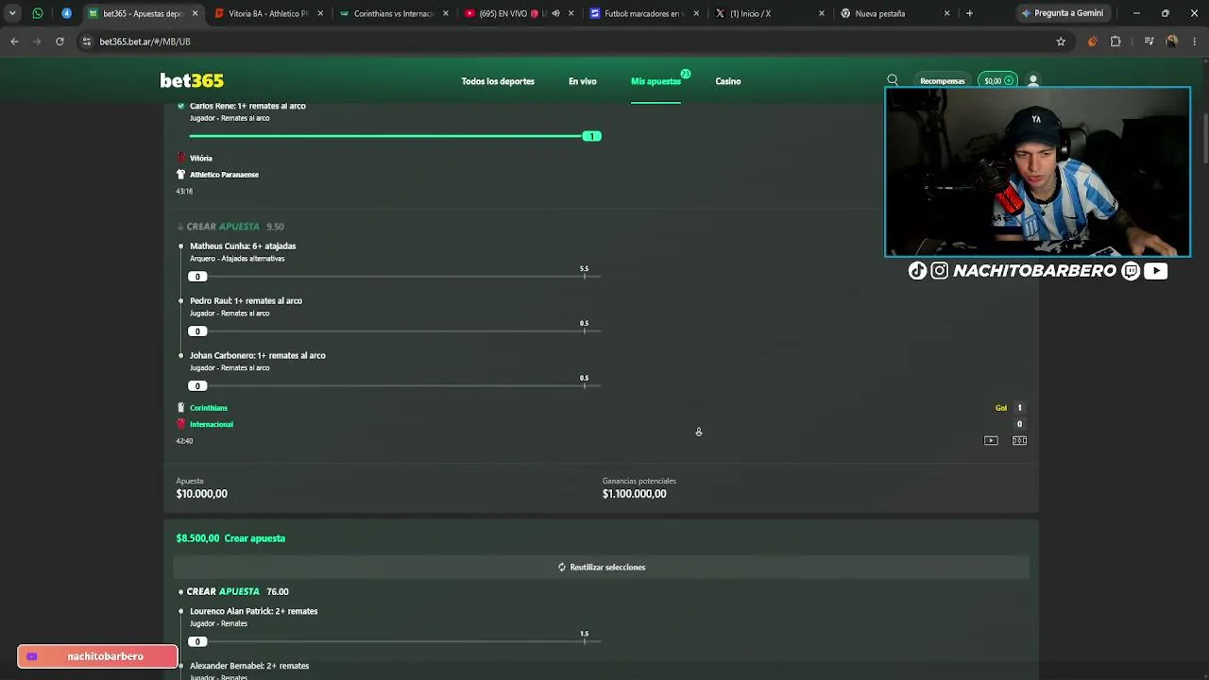Click 'Alexander Bernabei: 2+ remates' selection
The height and width of the screenshot is (680, 1209).
(249, 666)
